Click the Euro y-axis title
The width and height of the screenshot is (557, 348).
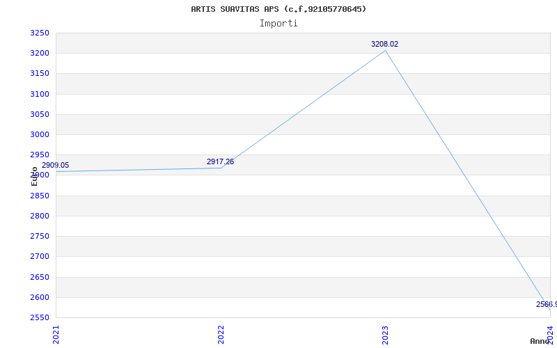pyautogui.click(x=34, y=176)
